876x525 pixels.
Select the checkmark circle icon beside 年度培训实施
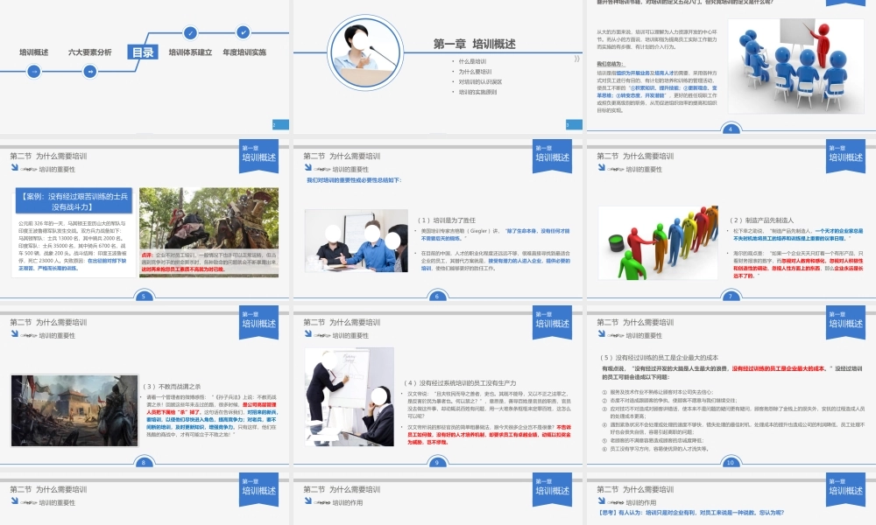tap(243, 31)
